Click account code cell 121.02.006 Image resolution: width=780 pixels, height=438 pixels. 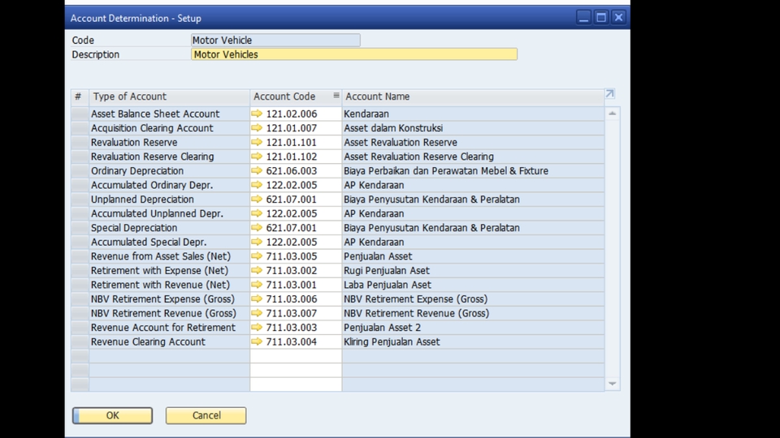[x=296, y=114]
